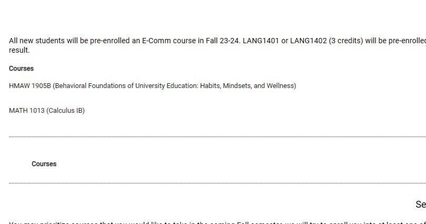
Task: Click the partially visible "Se" heading
Action: (420, 204)
